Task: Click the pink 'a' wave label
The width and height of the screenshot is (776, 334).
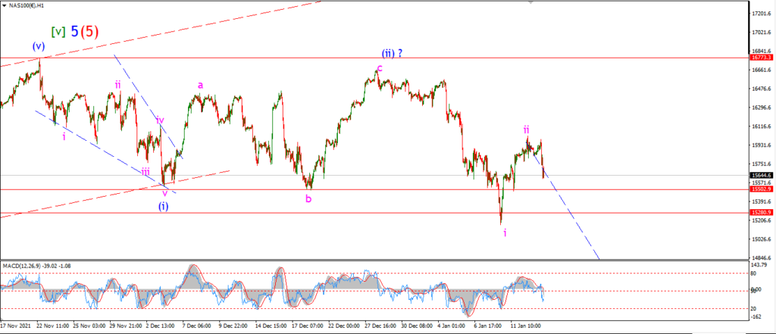Action: tap(200, 86)
